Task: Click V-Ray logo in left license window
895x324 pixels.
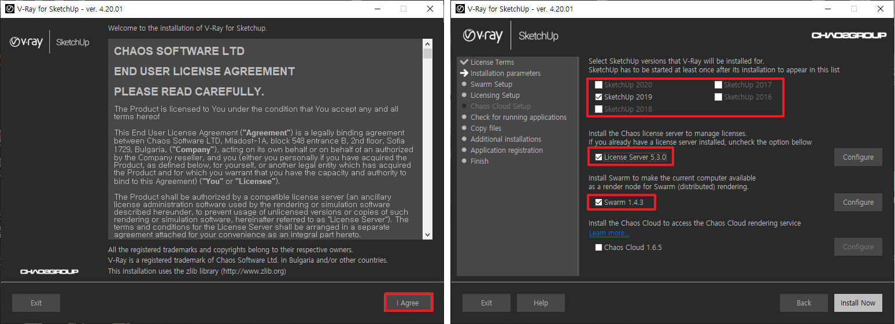Action: [27, 42]
